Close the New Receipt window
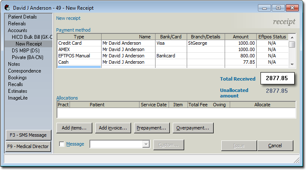Image resolution: width=306 pixels, height=170 pixels. pyautogui.click(x=291, y=8)
